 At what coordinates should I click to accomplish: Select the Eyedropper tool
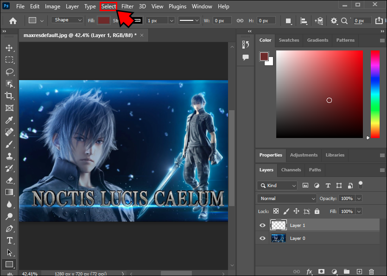tap(9, 120)
